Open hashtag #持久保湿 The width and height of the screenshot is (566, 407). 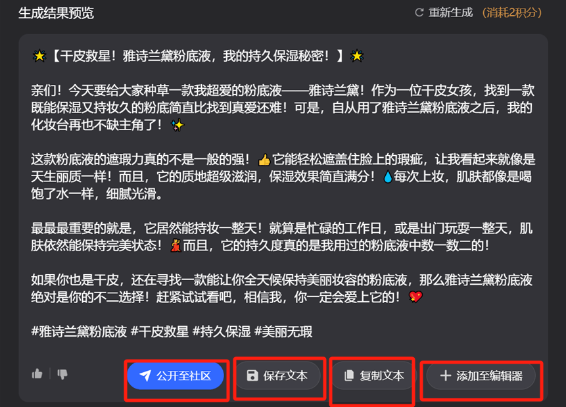222,331
